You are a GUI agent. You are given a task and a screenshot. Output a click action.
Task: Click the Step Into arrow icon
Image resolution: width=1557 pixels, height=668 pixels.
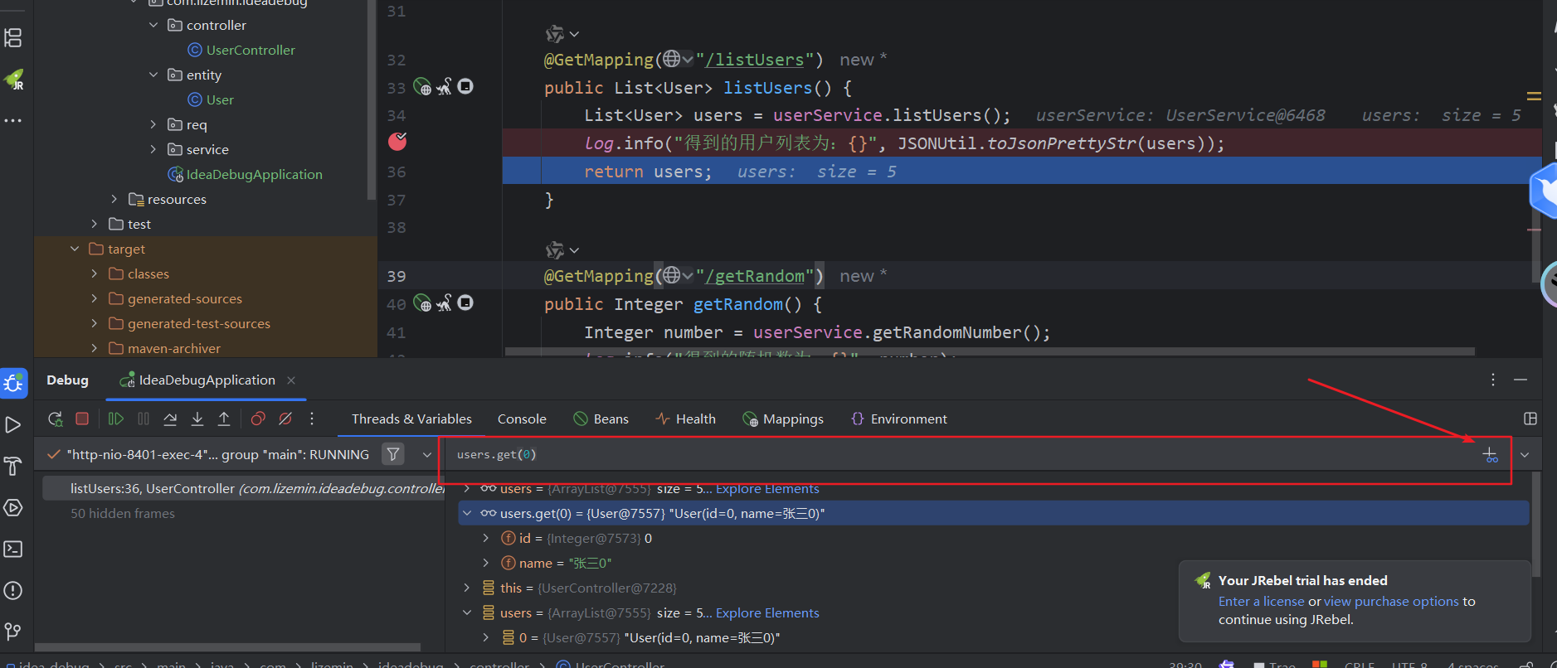click(197, 419)
